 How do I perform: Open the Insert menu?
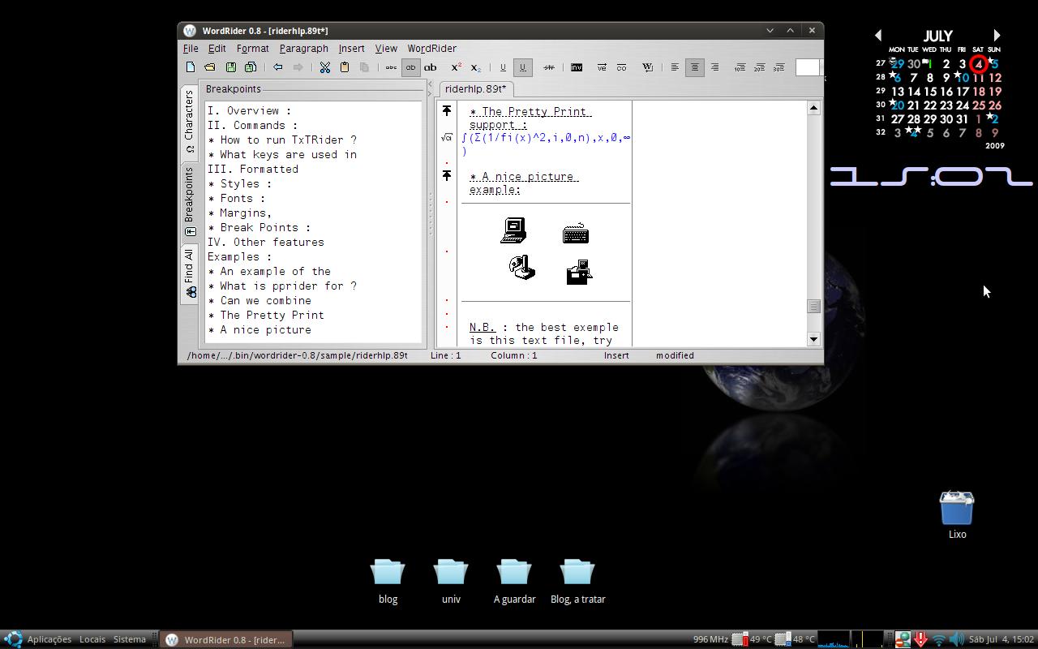[351, 48]
